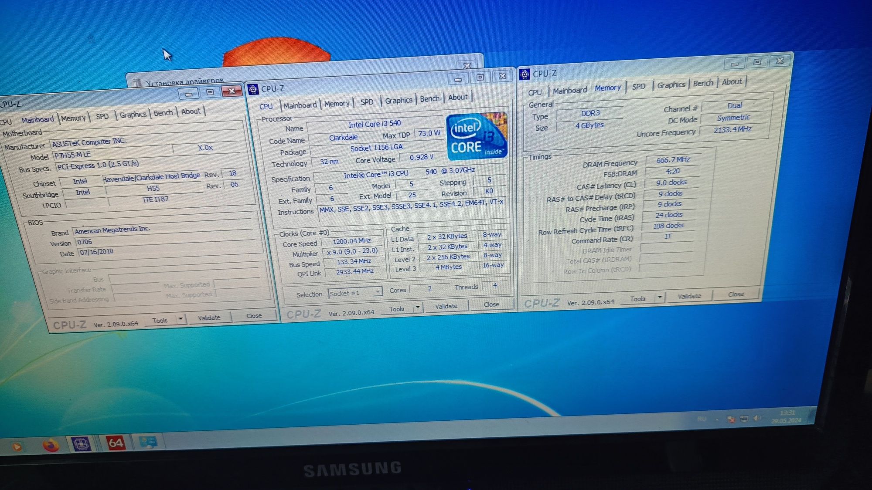Screen dimensions: 872x490
Task: Expand Tools dropdown arrow in right CPU-Z window
Action: pyautogui.click(x=660, y=297)
